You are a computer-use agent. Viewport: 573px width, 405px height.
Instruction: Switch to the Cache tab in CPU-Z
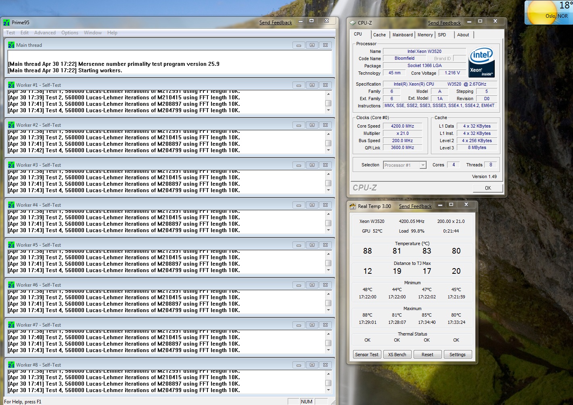click(x=379, y=35)
